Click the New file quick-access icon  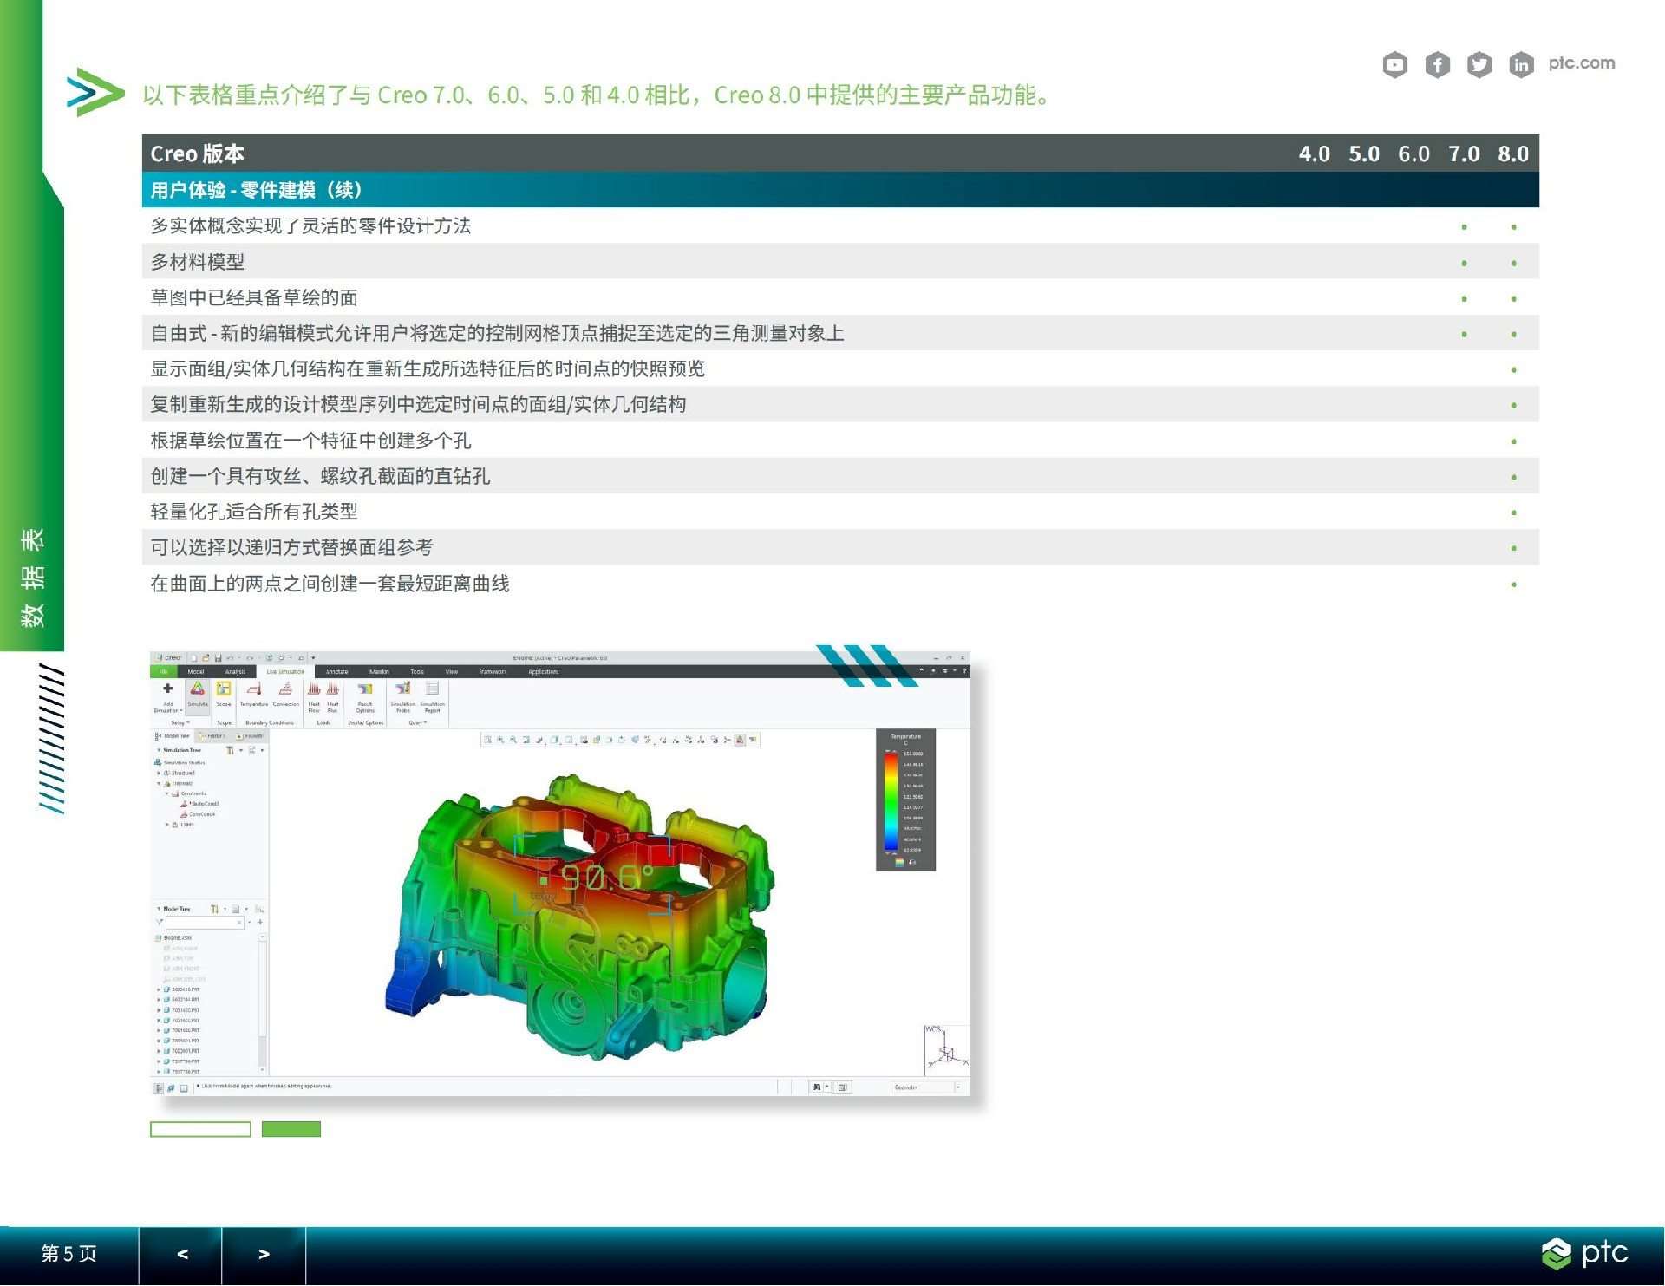(x=193, y=658)
